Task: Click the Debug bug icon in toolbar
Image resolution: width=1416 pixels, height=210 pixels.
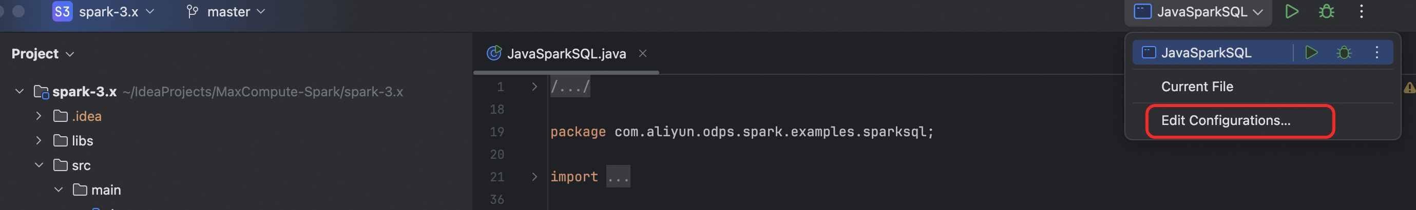Action: pos(1326,11)
